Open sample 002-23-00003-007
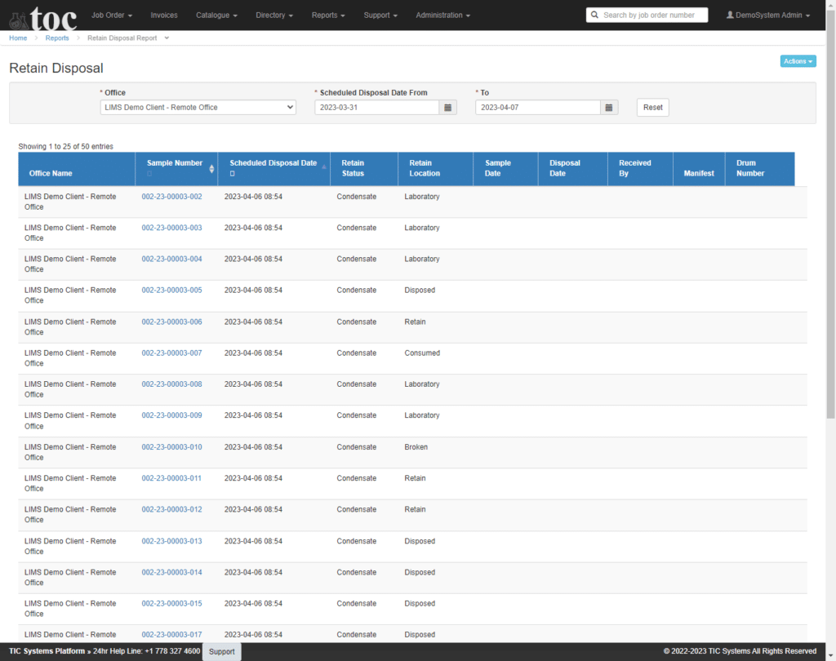This screenshot has height=661, width=836. (x=171, y=353)
